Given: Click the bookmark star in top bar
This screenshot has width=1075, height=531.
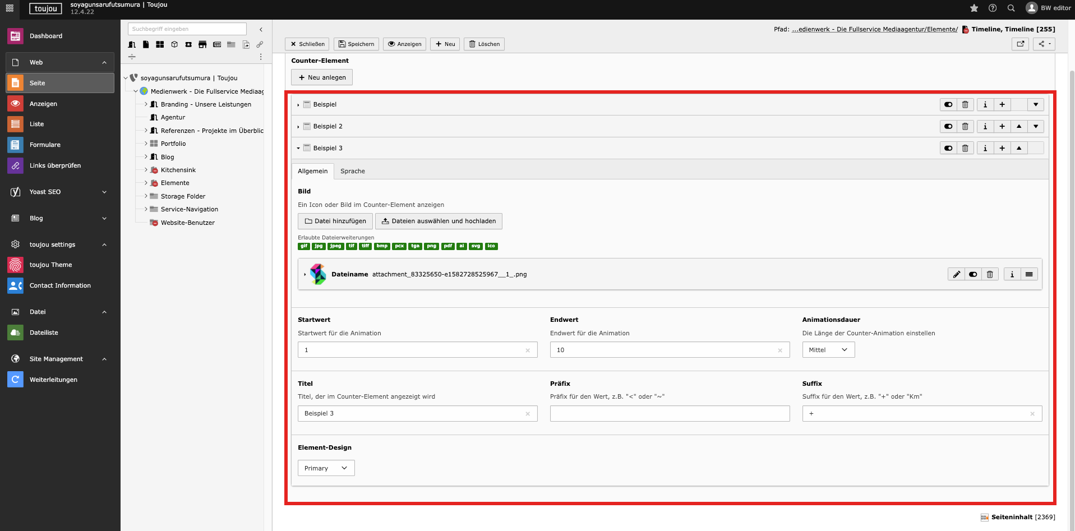Looking at the screenshot, I should [974, 8].
